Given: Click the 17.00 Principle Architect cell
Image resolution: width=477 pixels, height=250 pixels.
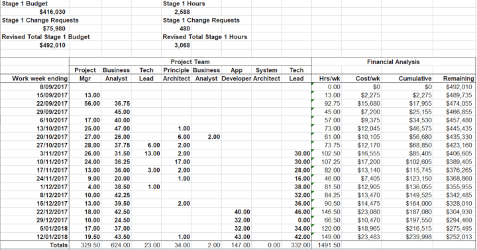Looking at the screenshot, I should 182,162.
